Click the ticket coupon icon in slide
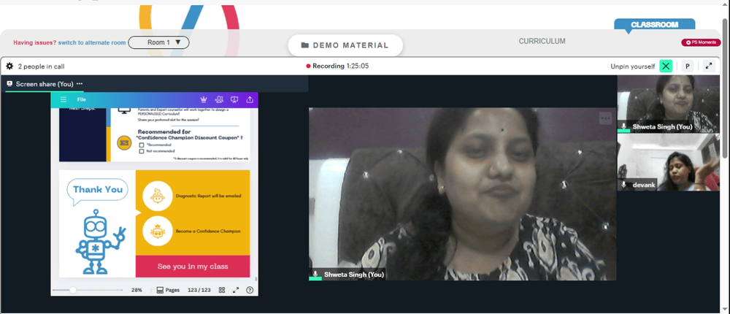 [x=124, y=143]
